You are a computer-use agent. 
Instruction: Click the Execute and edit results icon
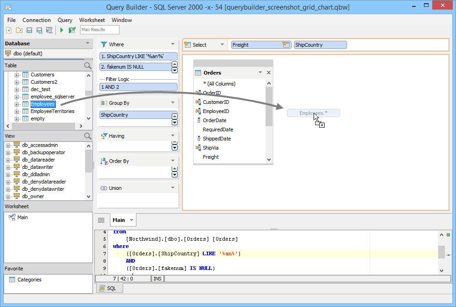[x=72, y=30]
